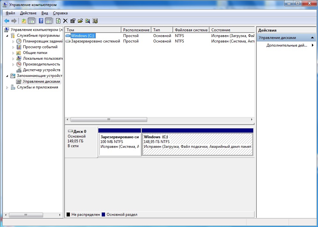
Task: Toggle the Action pane show/hide button
Action: pos(49,21)
